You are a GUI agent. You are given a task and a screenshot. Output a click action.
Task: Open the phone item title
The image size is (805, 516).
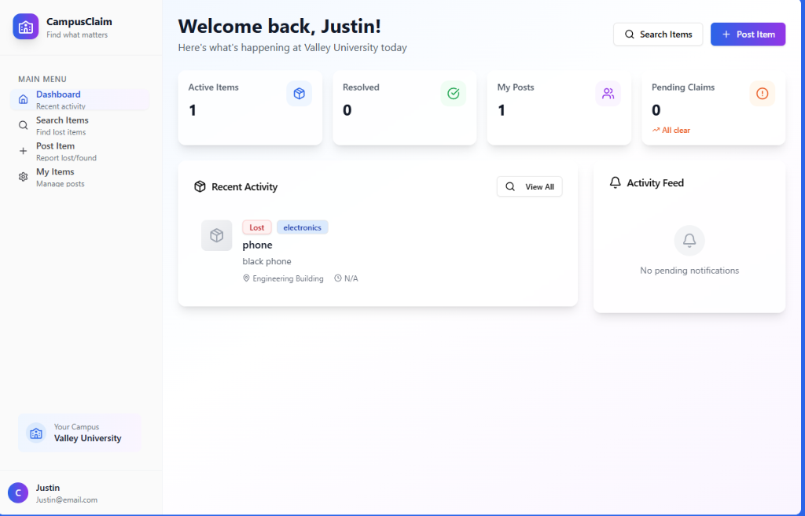257,245
